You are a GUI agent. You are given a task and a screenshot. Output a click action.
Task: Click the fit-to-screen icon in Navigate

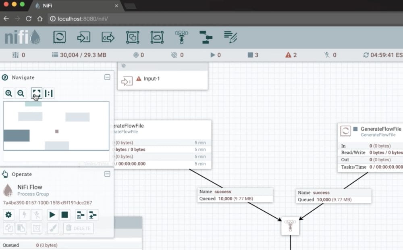(35, 93)
